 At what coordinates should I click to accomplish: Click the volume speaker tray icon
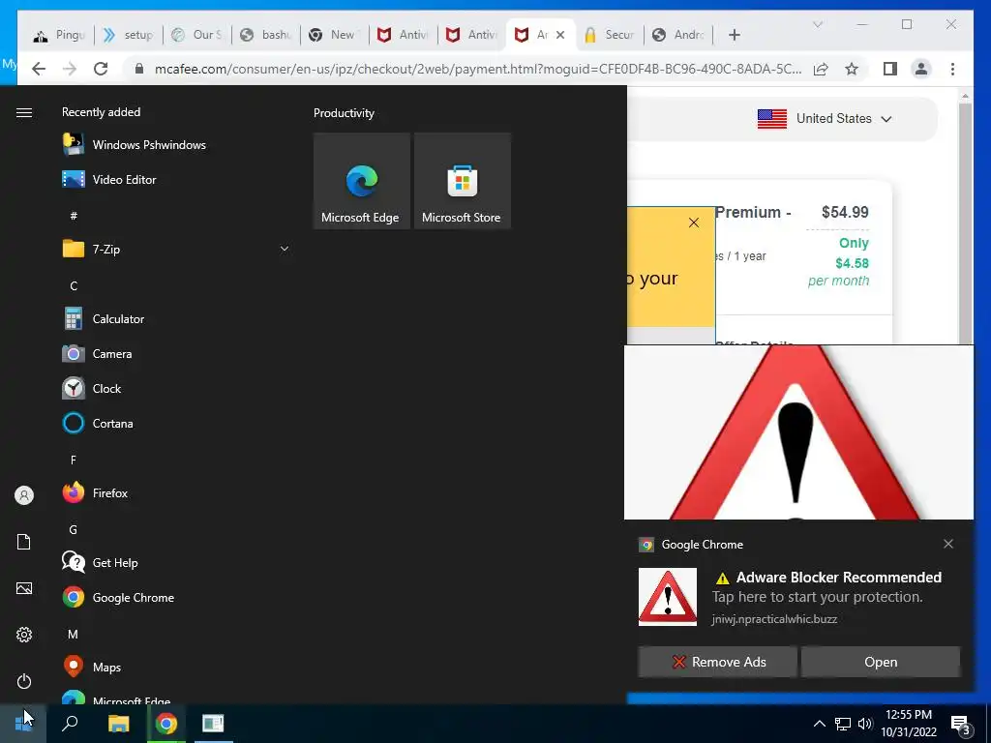click(x=865, y=724)
